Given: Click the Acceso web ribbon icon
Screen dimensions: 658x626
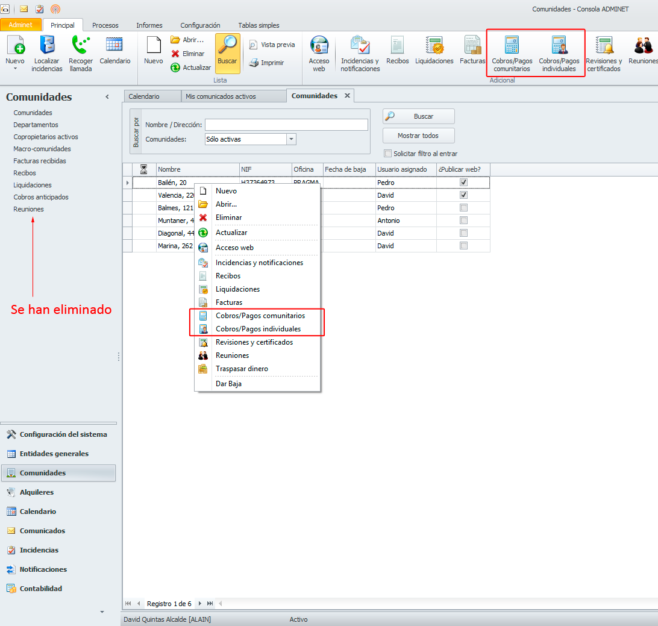Looking at the screenshot, I should pyautogui.click(x=319, y=46).
